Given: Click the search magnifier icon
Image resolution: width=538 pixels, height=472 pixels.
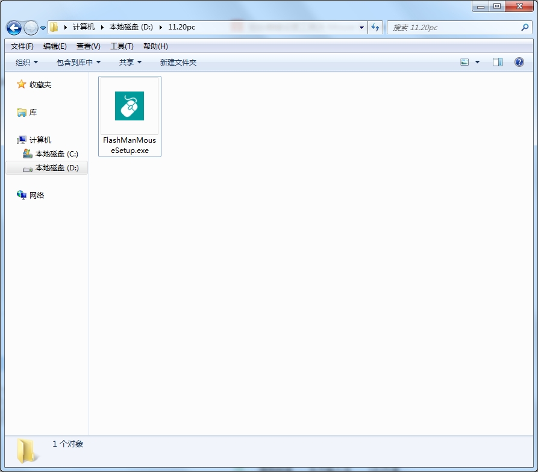Looking at the screenshot, I should click(x=525, y=28).
